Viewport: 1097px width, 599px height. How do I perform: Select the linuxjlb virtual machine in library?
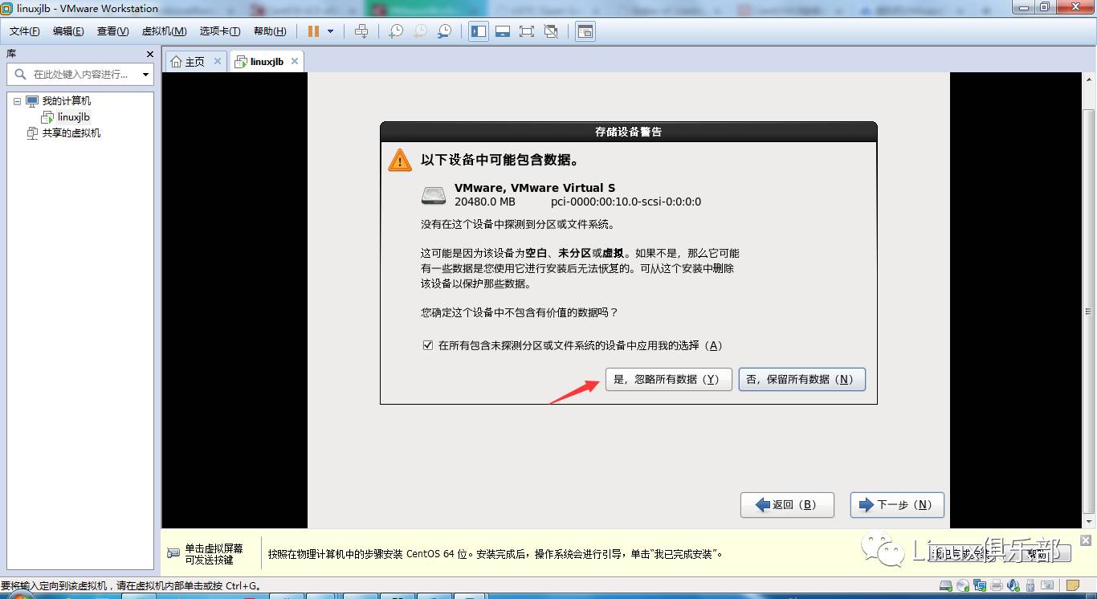click(x=74, y=117)
